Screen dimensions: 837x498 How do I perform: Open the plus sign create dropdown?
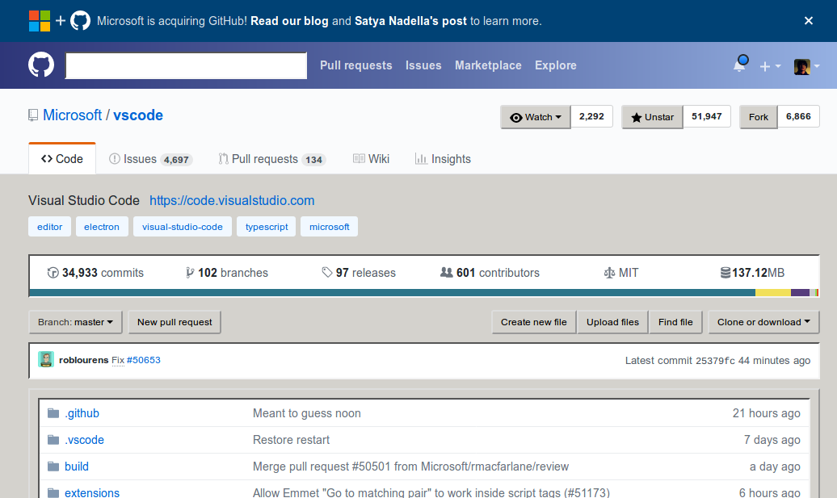pos(770,65)
